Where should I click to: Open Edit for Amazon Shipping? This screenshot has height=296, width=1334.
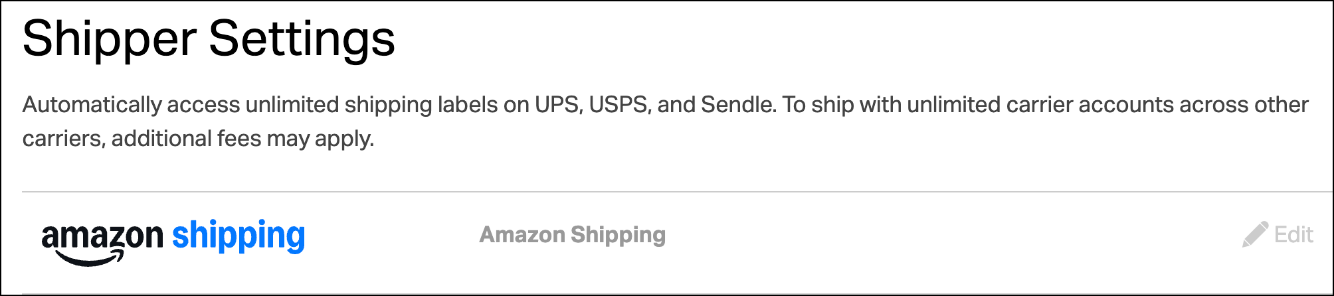tap(1278, 235)
